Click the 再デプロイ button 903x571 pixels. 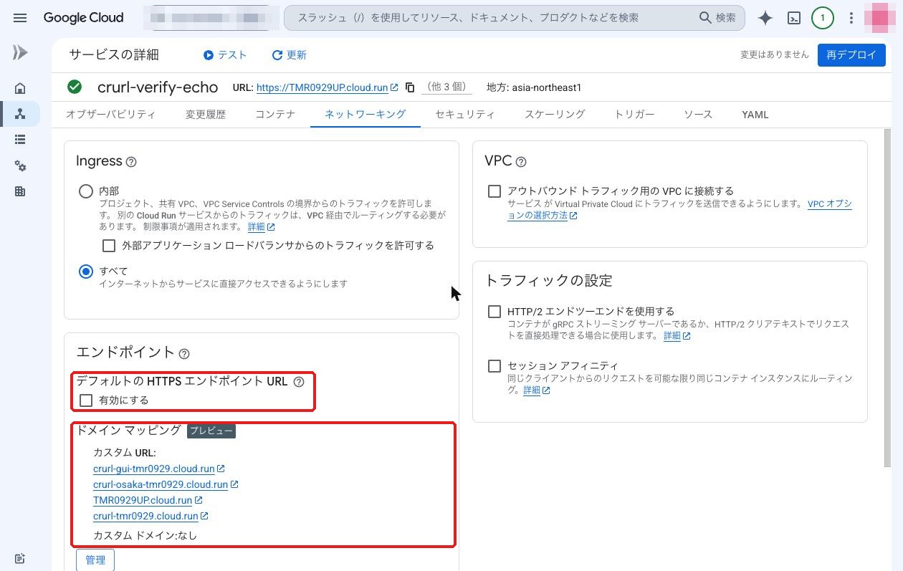(851, 55)
